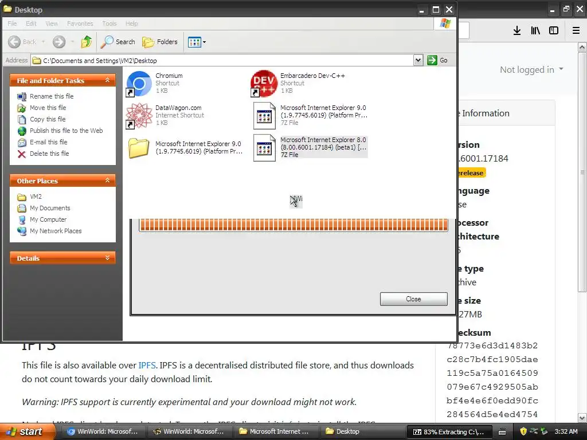Click the green Go arrow button
The height and width of the screenshot is (440, 587).
(432, 60)
